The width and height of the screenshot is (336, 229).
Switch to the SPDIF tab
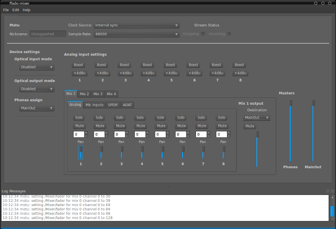pos(113,105)
